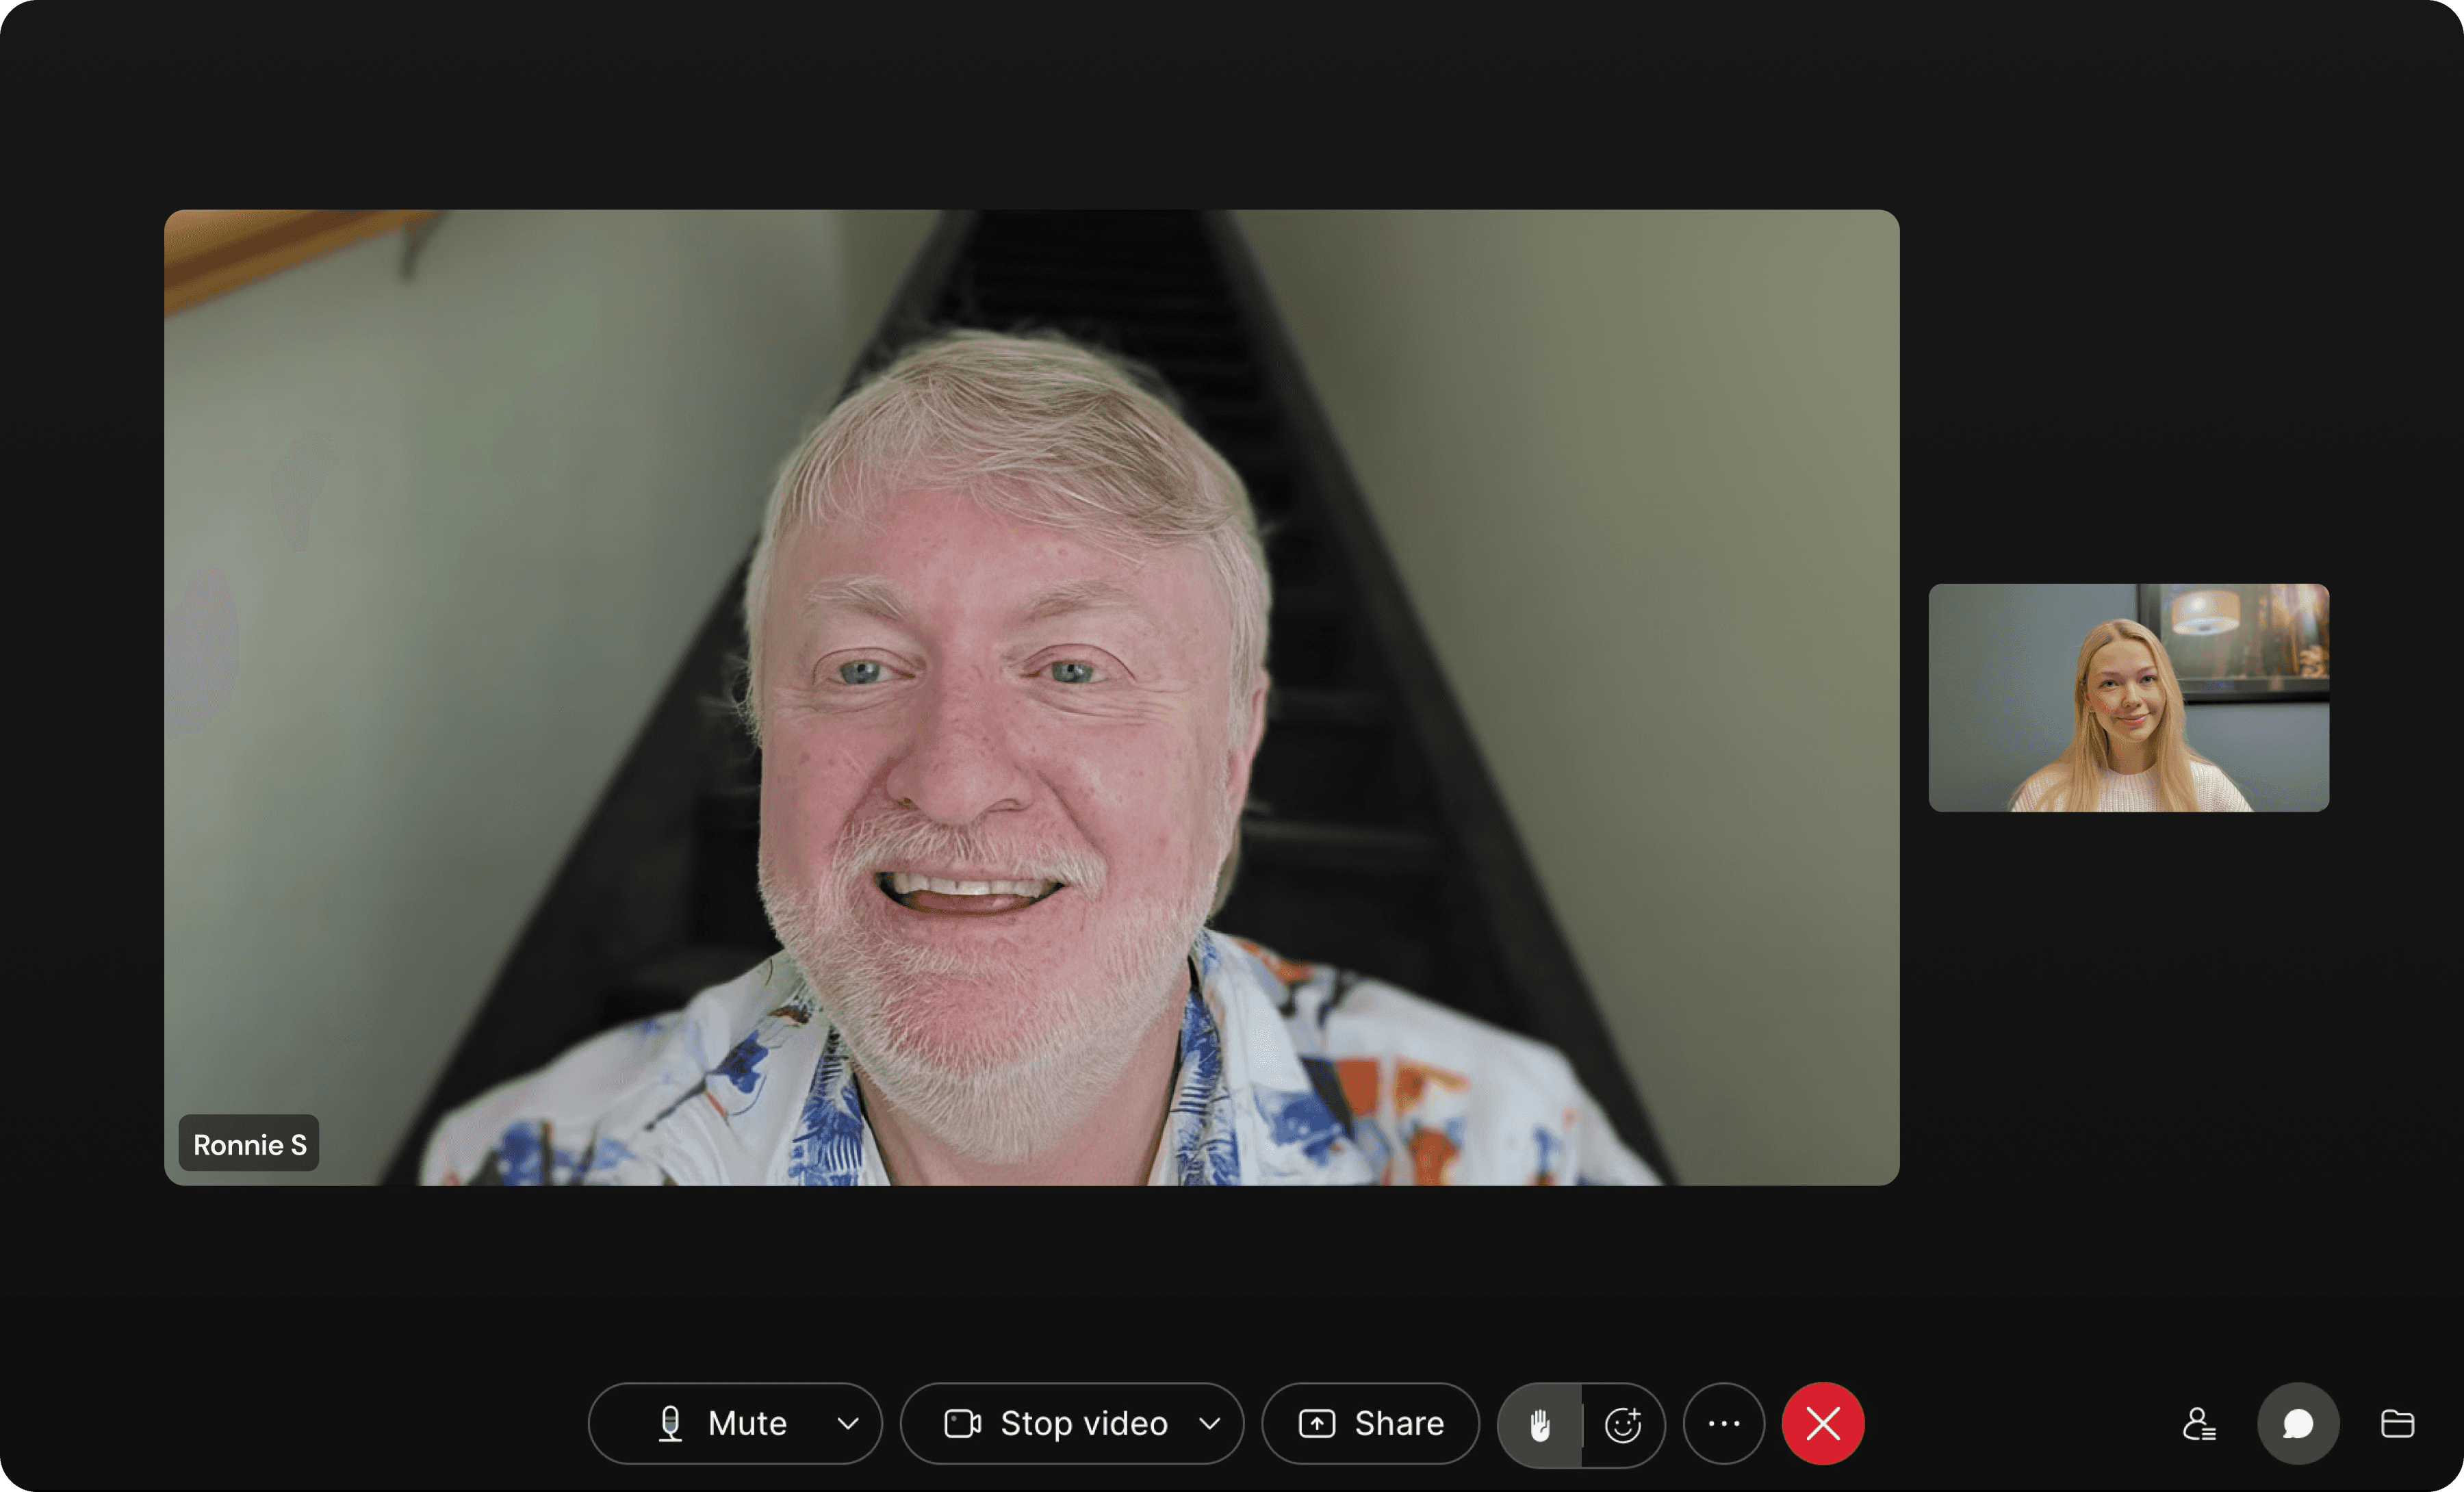Expand the audio options chevron beside Mute
Image resolution: width=2464 pixels, height=1492 pixels.
click(847, 1424)
